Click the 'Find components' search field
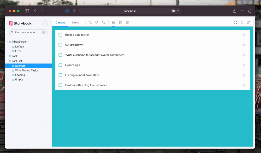Viewport: 261px width, 153px height. coord(27,32)
